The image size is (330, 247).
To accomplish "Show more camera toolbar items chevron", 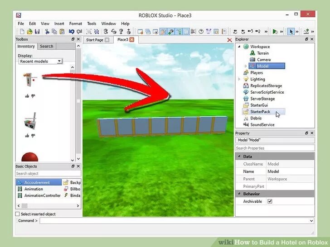I will pyautogui.click(x=266, y=32).
